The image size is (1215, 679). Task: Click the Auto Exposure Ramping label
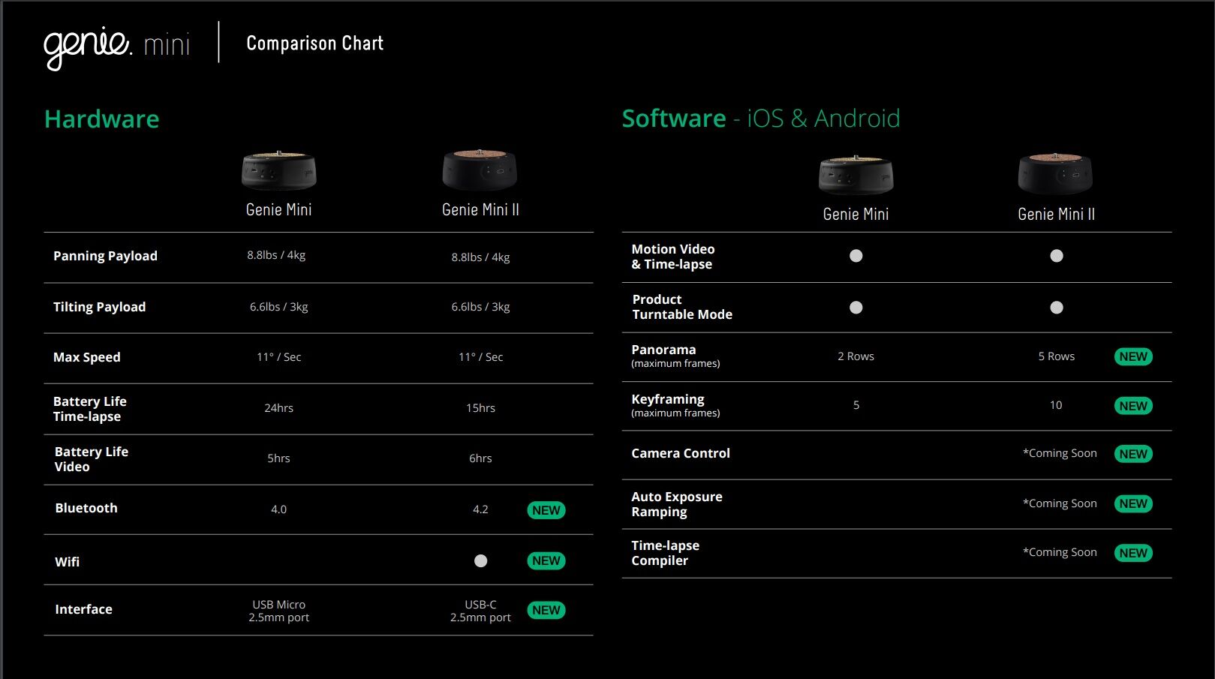677,504
